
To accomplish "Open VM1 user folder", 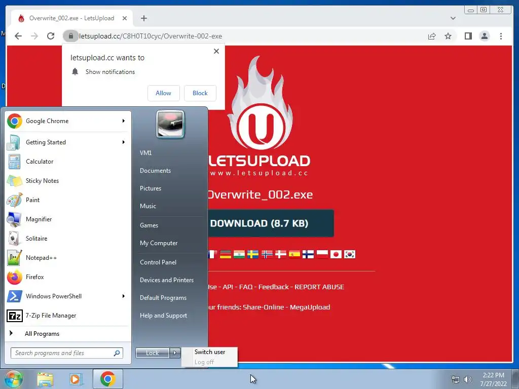I will [x=145, y=153].
